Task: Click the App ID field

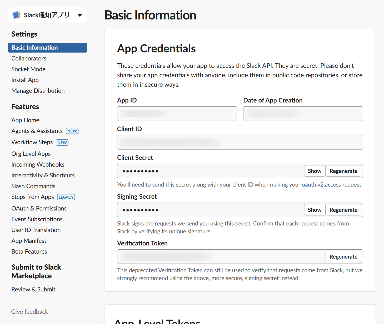Action: [177, 114]
